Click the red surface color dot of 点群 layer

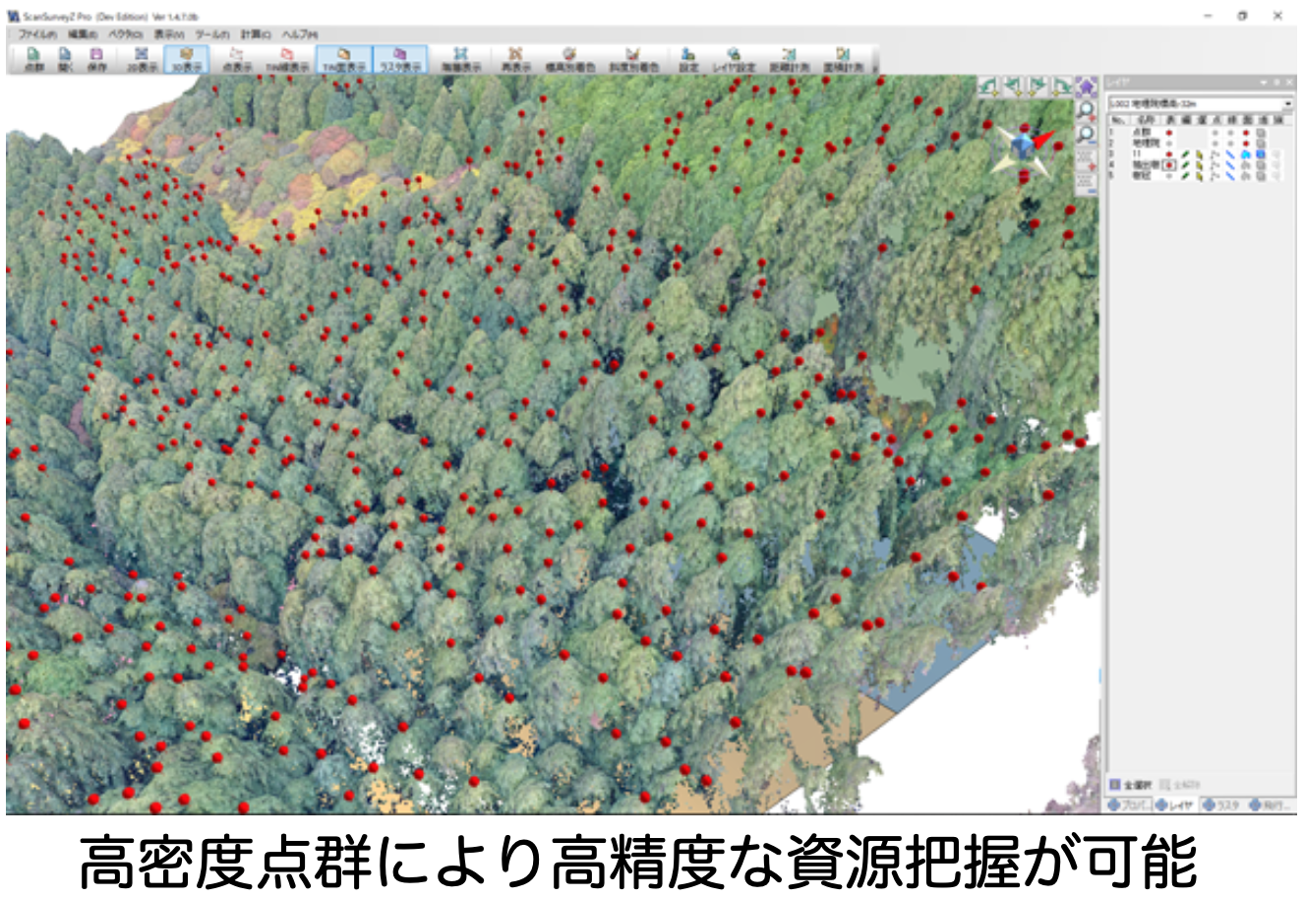click(x=1246, y=133)
